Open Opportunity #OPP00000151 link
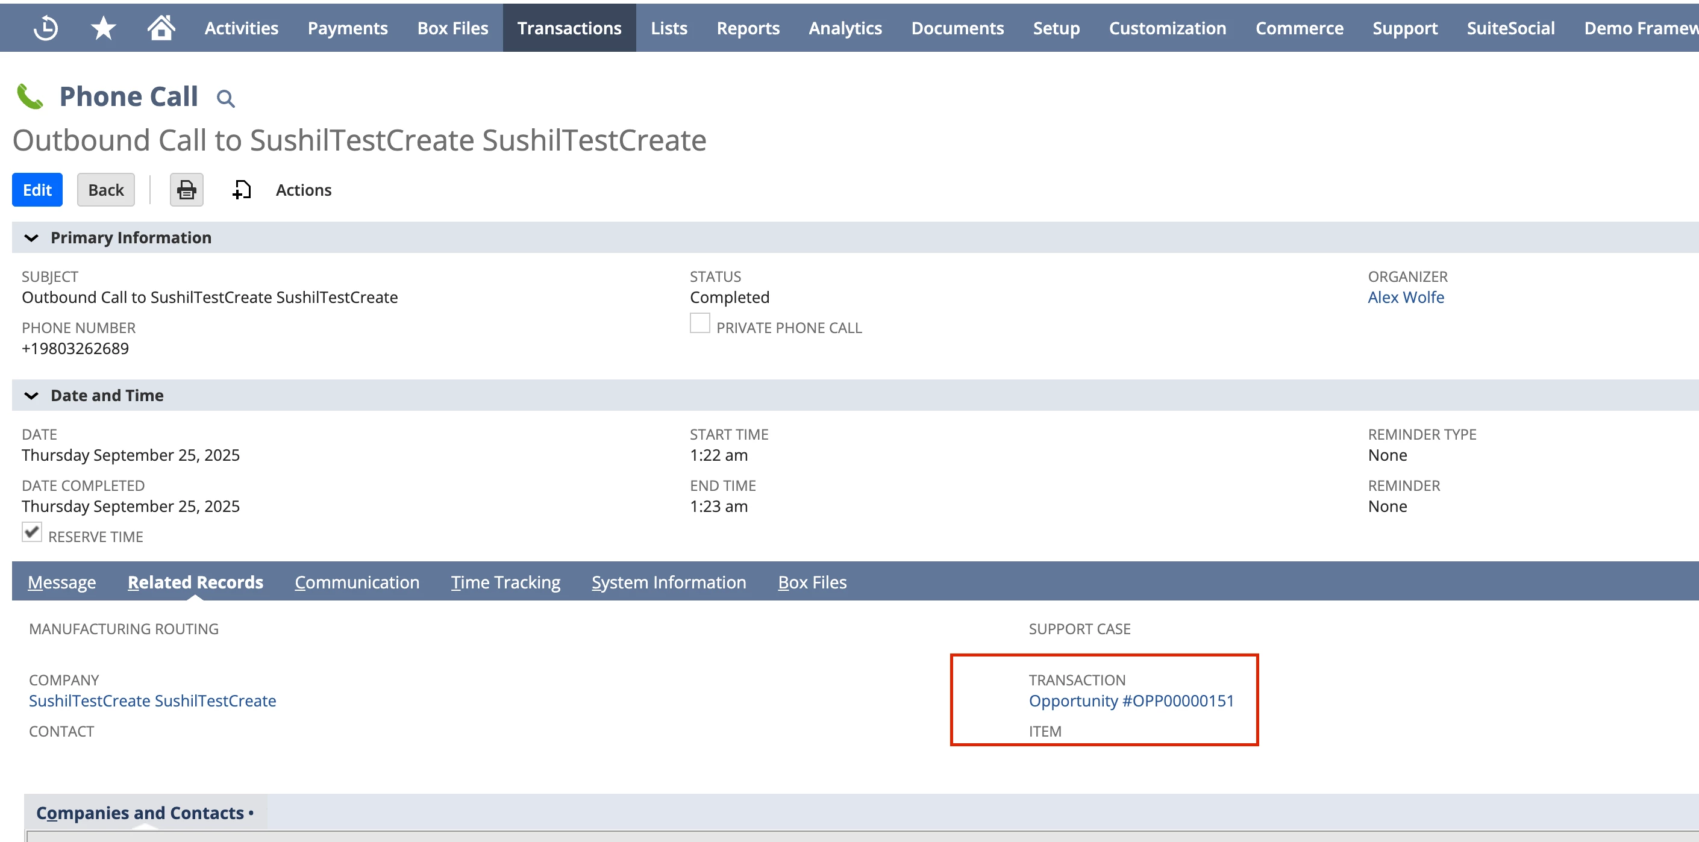The width and height of the screenshot is (1699, 842). 1130,701
